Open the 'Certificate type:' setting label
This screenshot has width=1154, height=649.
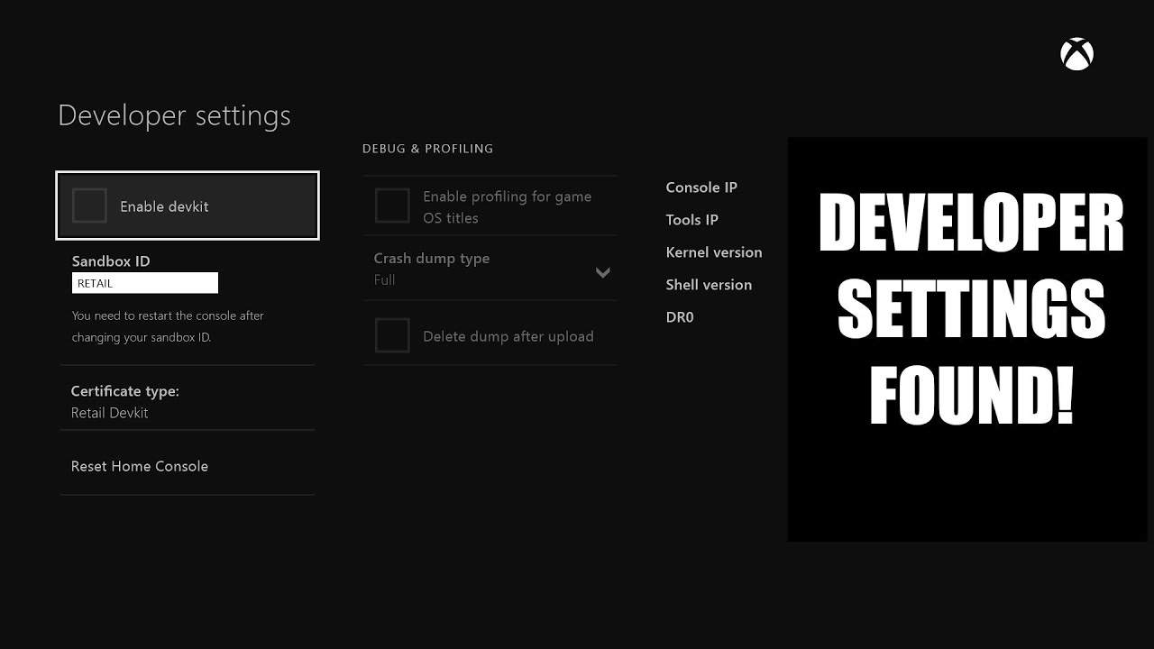click(x=125, y=391)
